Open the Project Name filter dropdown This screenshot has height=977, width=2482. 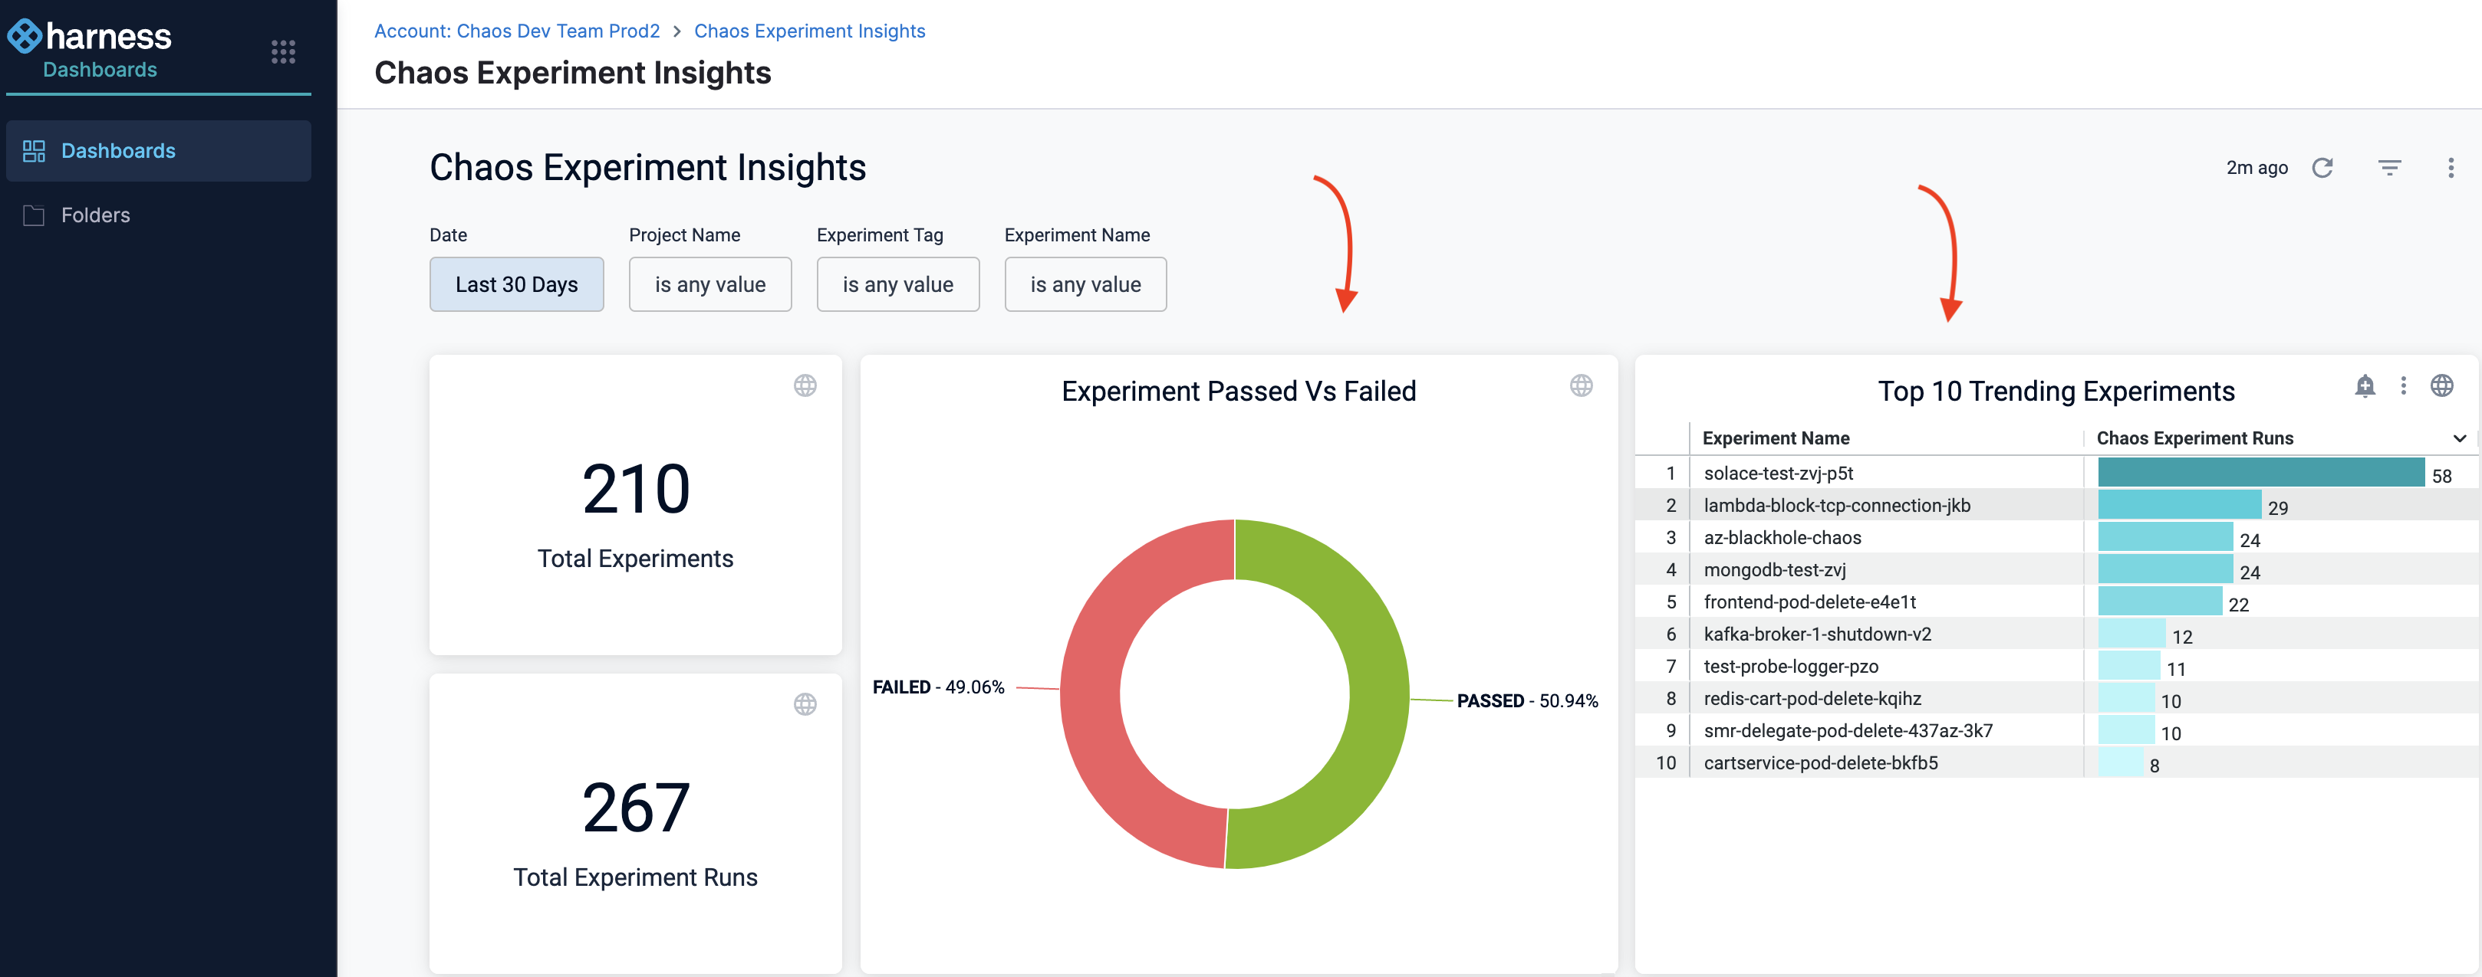click(x=710, y=285)
